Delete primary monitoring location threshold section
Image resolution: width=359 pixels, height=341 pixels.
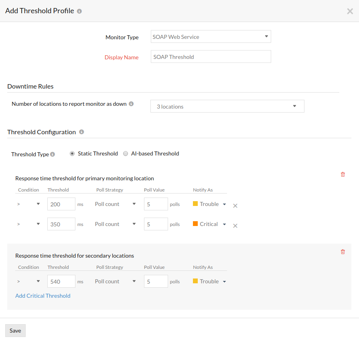click(343, 174)
